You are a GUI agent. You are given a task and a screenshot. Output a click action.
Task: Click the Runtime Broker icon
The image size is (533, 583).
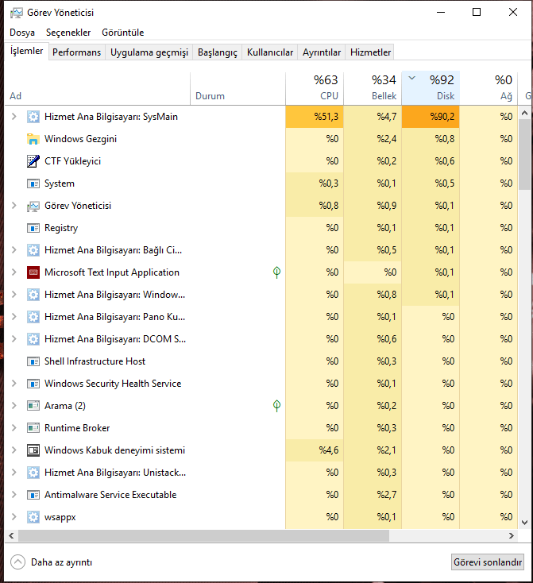point(33,428)
